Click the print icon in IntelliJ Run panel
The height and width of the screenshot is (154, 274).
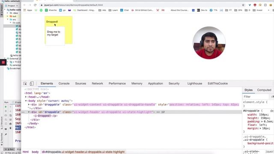click(10, 124)
